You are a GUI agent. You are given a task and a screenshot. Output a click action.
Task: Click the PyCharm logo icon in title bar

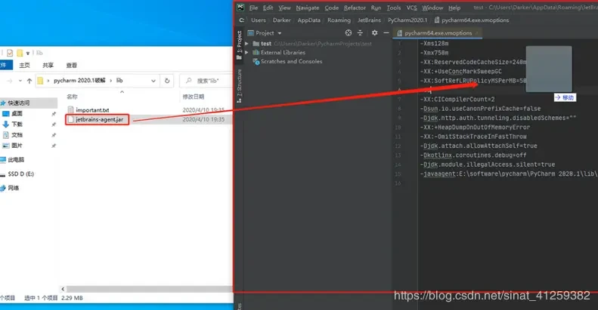tap(241, 8)
